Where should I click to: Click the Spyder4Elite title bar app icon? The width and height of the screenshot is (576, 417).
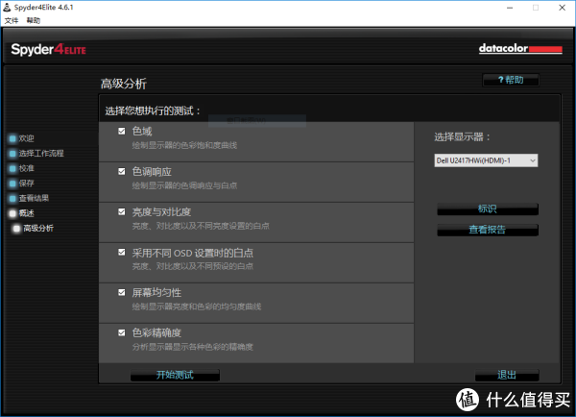(x=8, y=7)
